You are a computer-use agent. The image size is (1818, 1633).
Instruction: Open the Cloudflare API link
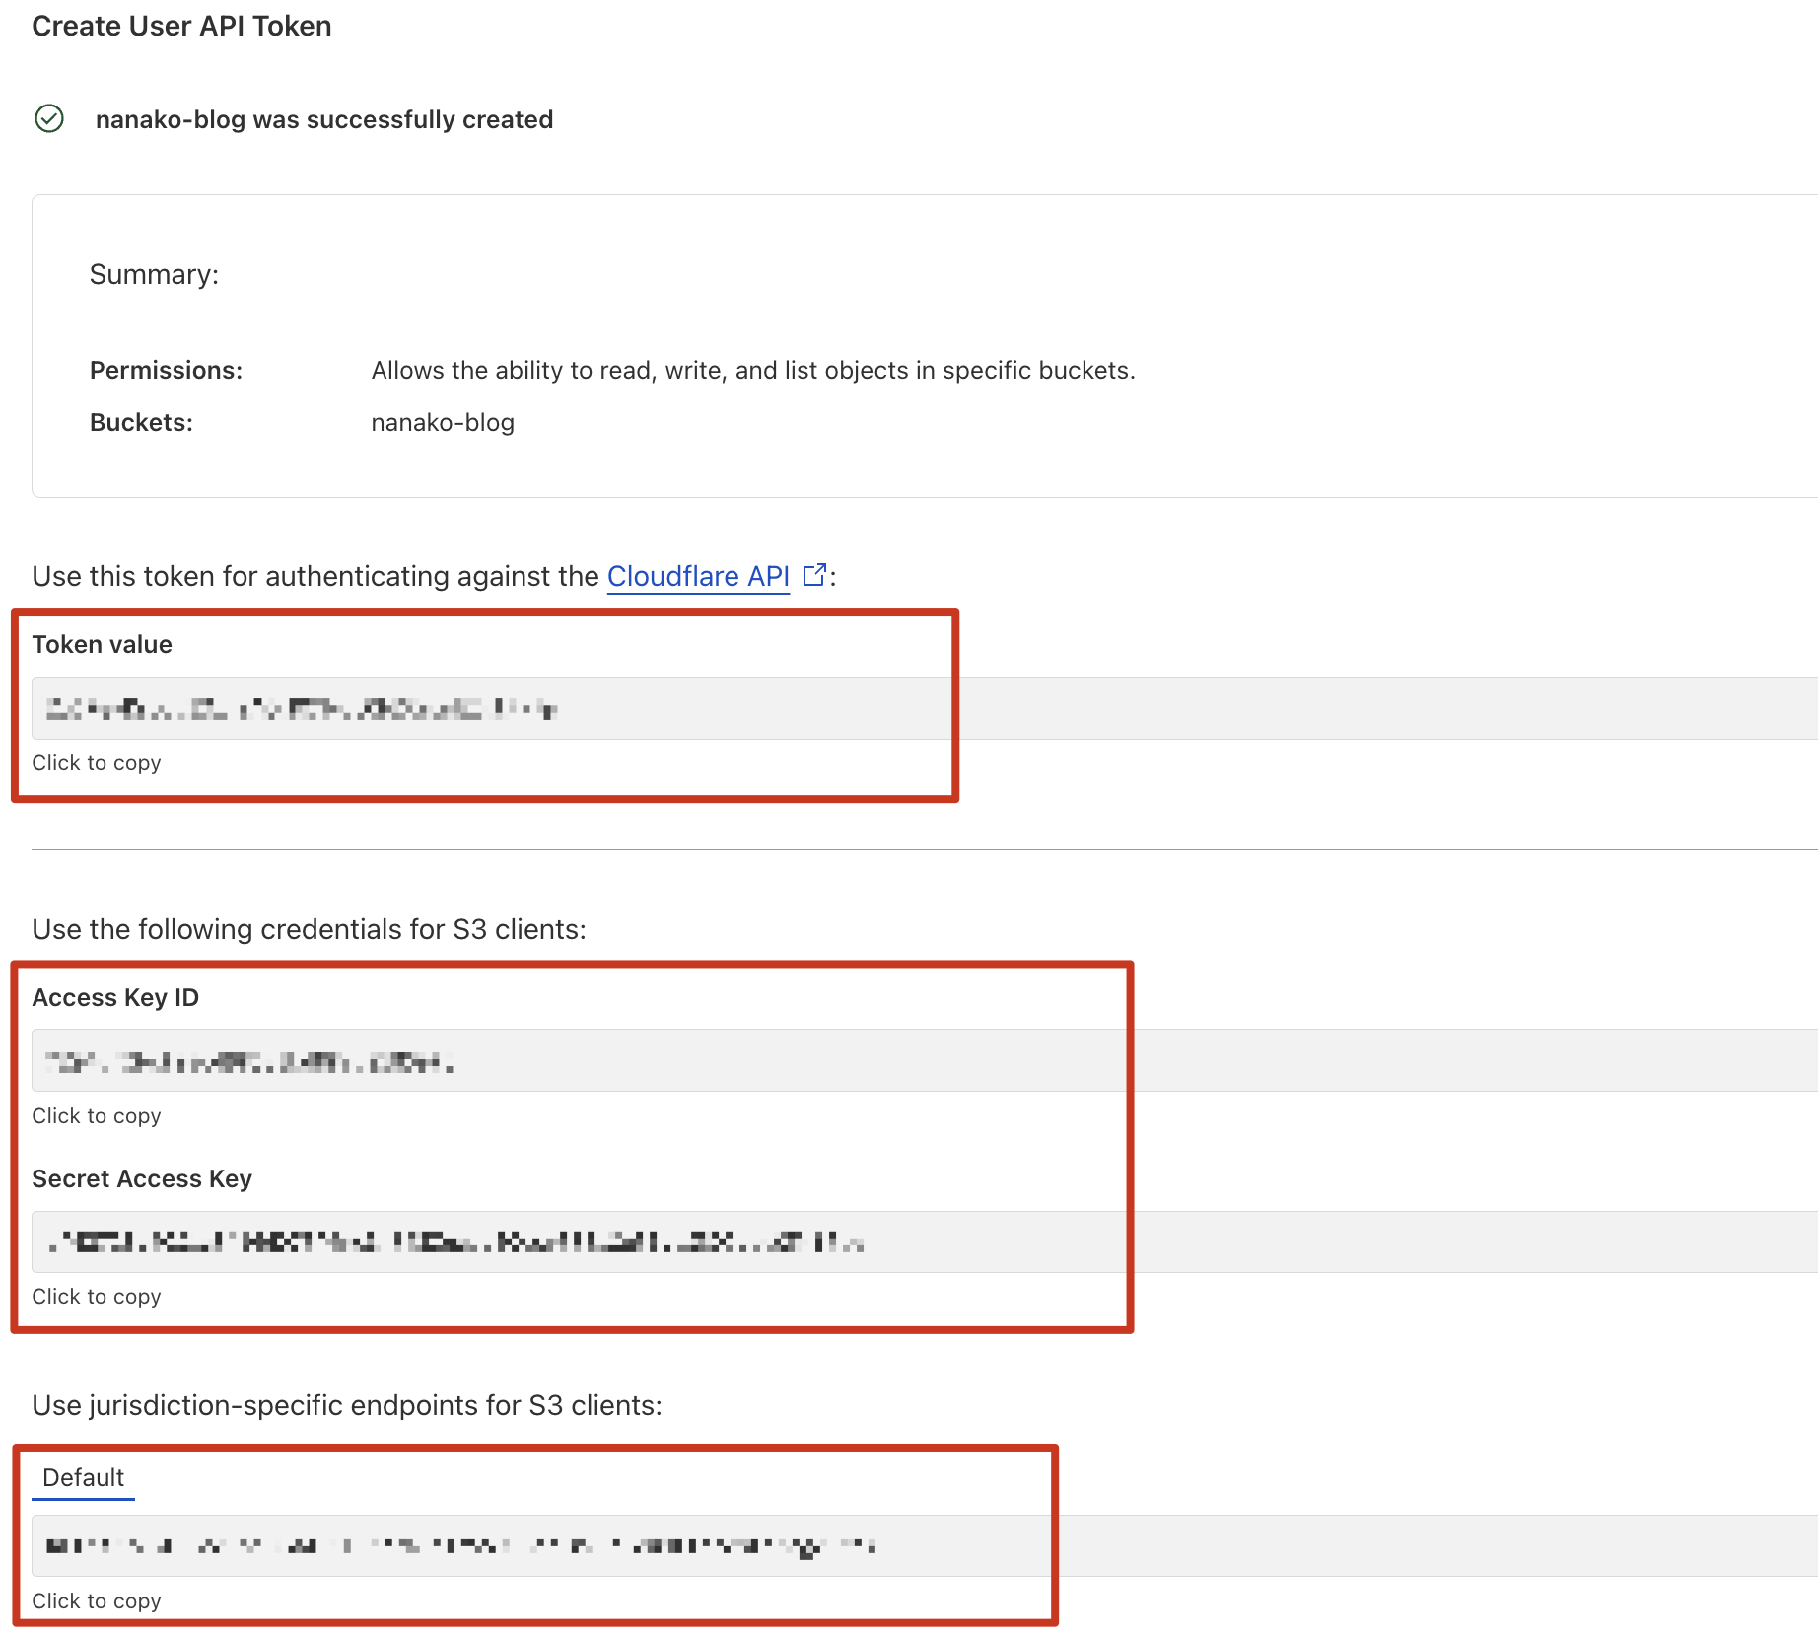coord(698,576)
